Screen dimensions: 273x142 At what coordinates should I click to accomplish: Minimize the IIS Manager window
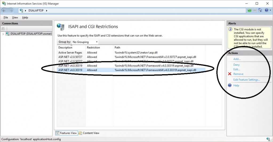247,3
